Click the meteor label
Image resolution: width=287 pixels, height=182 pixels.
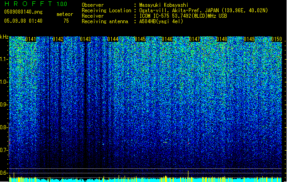tap(65, 14)
